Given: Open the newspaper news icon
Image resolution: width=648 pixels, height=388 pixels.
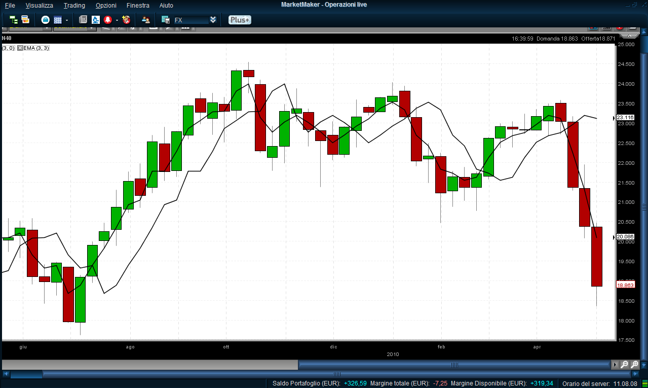Looking at the screenshot, I should point(84,20).
